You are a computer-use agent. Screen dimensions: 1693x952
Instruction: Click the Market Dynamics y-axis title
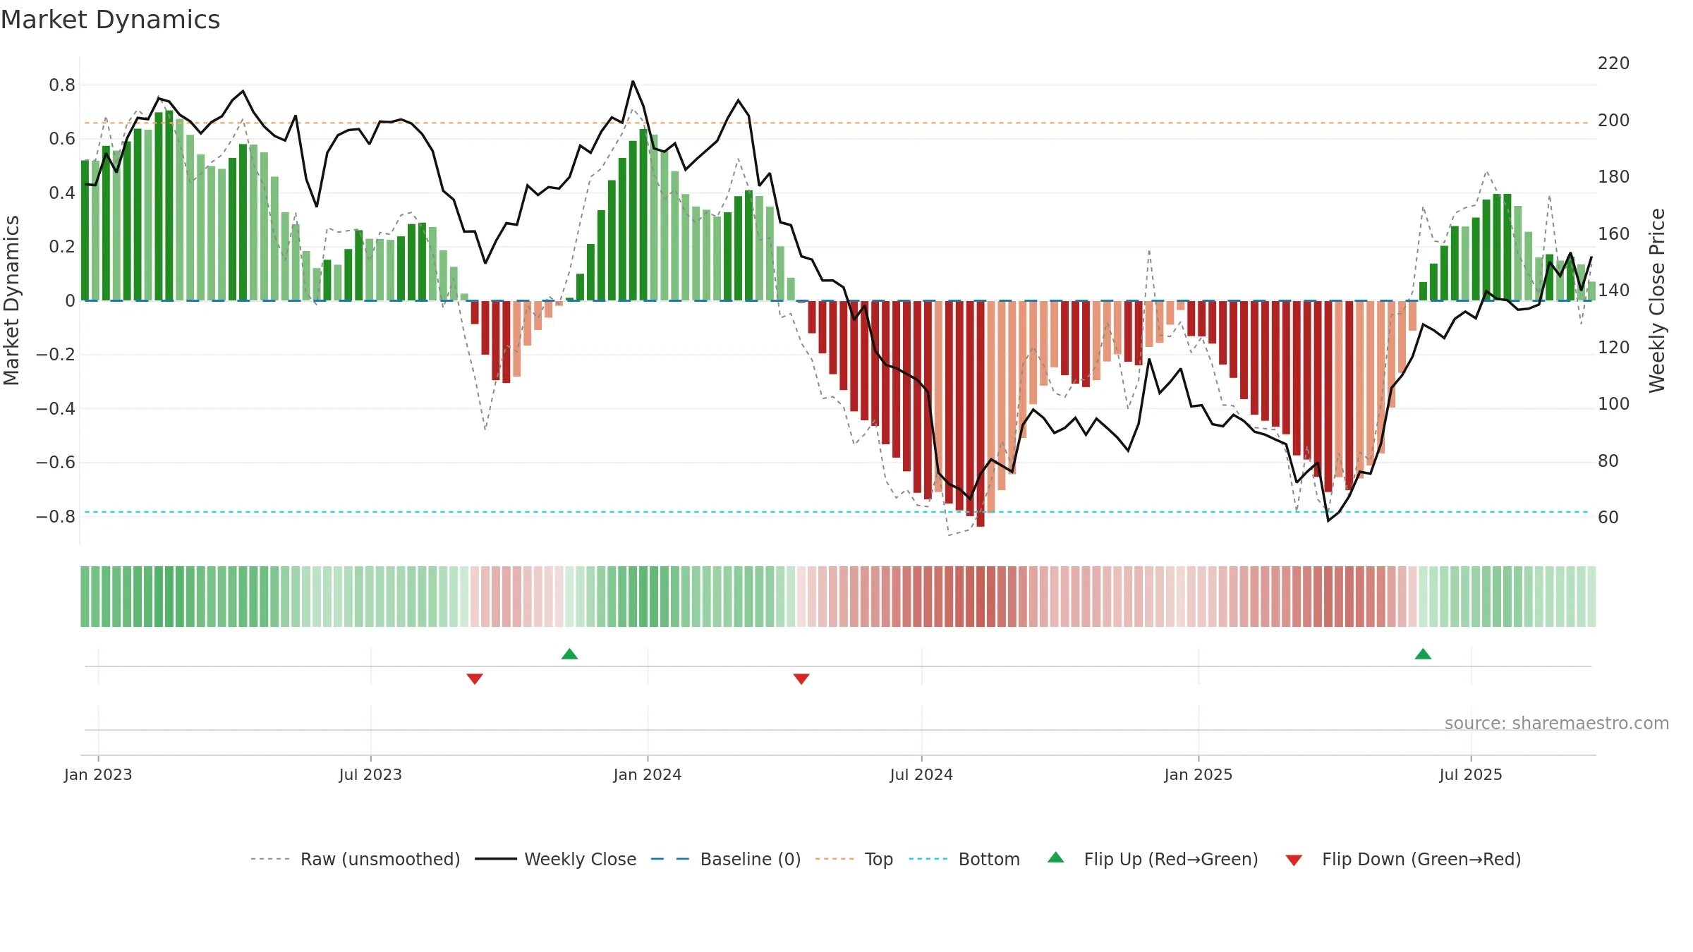tap(11, 300)
